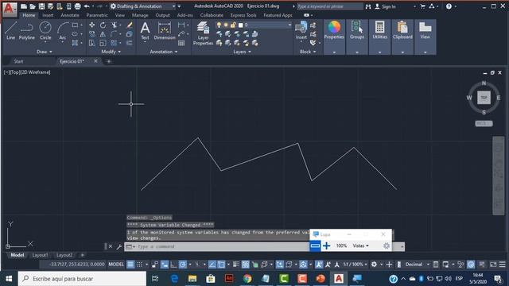Add a new drawing tab with plus

[109, 61]
